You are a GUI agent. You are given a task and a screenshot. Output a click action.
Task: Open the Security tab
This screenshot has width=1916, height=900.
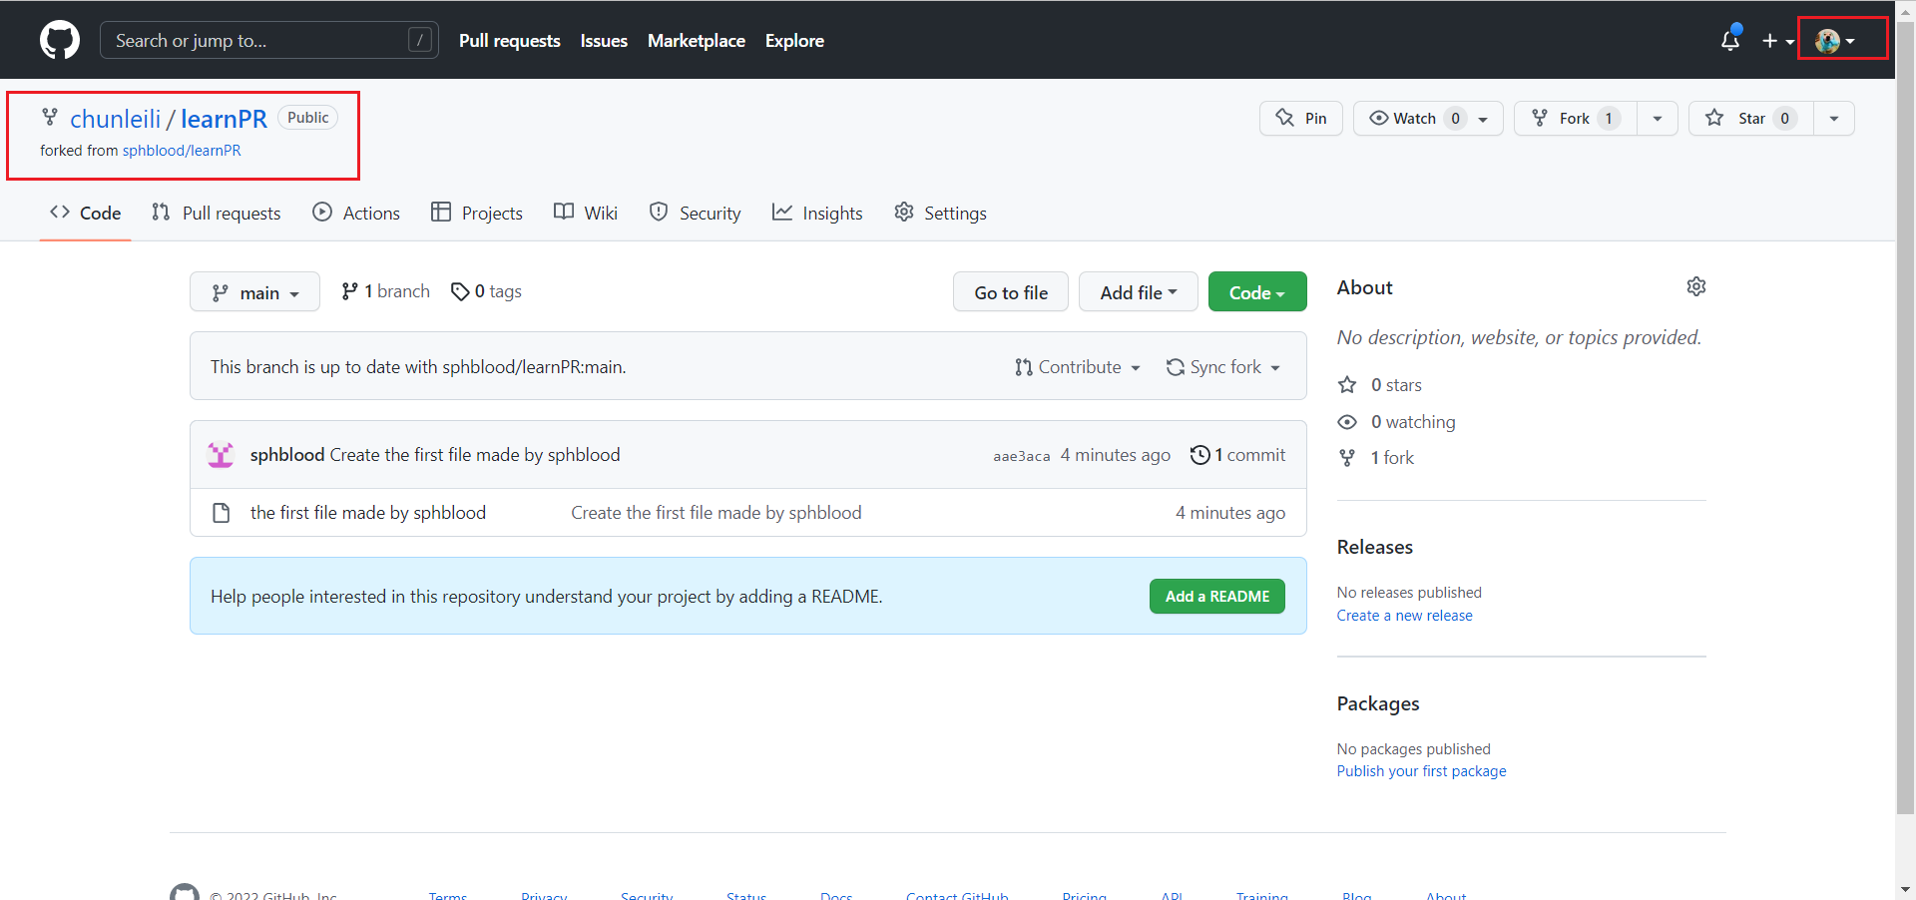tap(696, 213)
